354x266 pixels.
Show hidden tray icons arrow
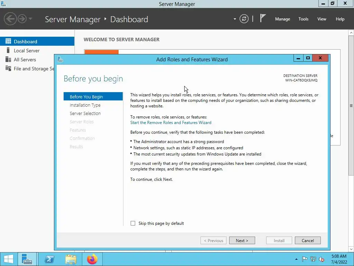[296, 259]
